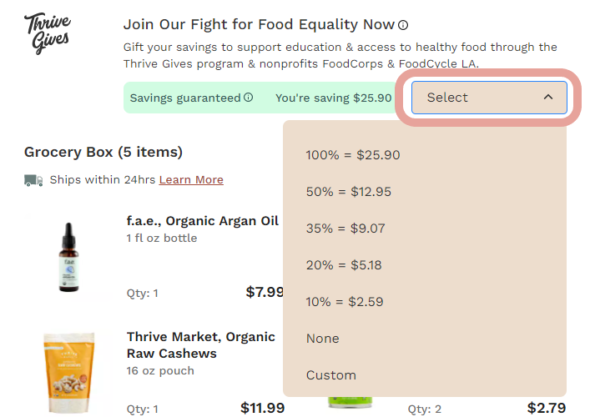The image size is (590, 417).
Task: Click the Thrive Gives logo
Action: 48,32
